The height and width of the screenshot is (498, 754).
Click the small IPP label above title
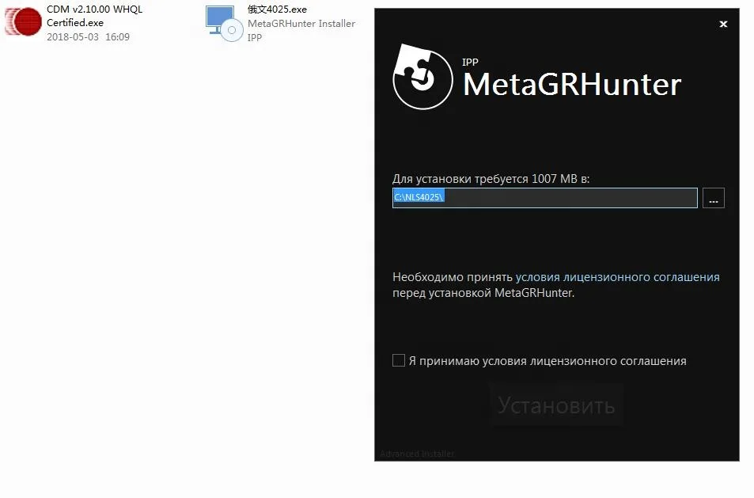470,62
